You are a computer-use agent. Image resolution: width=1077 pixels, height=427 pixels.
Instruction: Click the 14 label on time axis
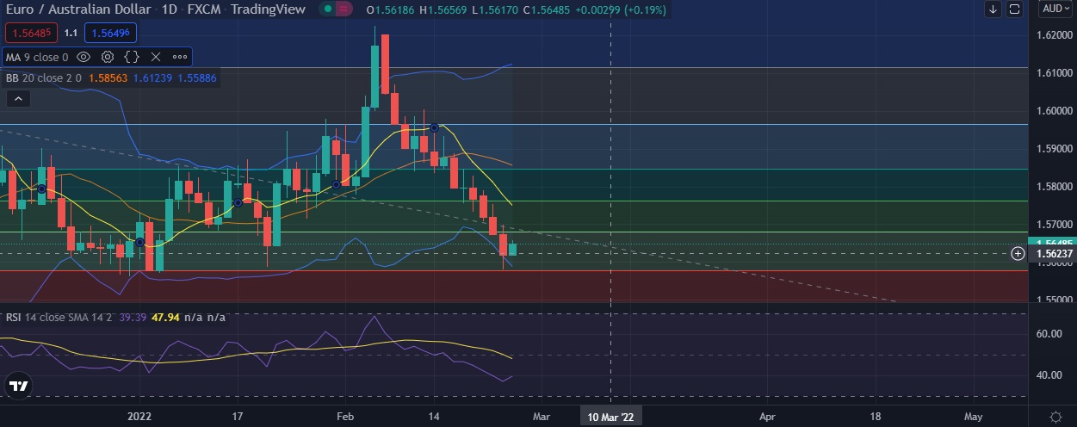click(435, 416)
